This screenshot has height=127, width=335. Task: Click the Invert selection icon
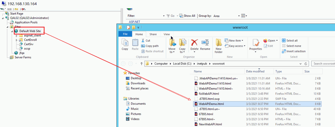tap(284, 51)
